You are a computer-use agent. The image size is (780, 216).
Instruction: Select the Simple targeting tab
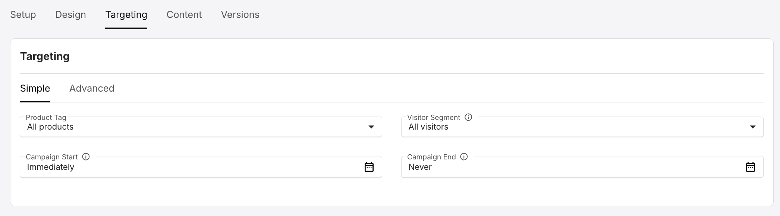[35, 88]
